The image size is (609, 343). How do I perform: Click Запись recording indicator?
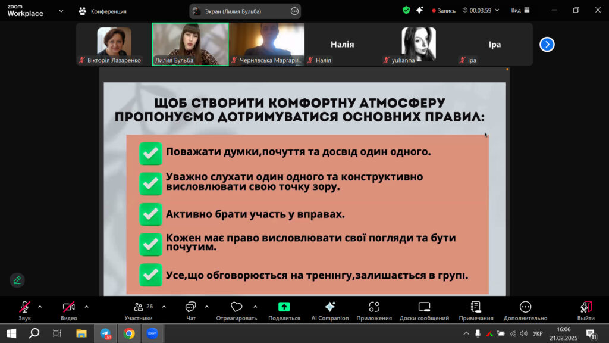[444, 11]
